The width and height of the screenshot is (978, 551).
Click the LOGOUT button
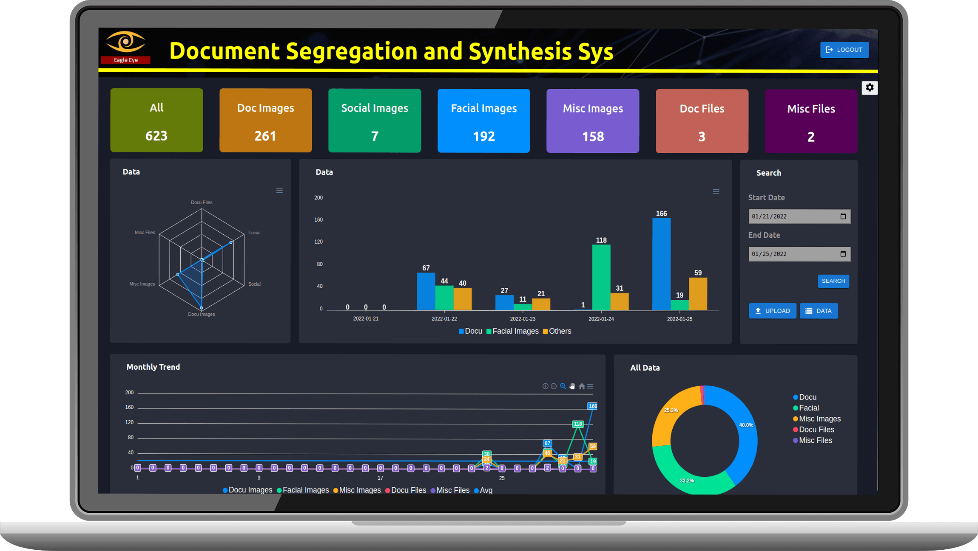(844, 50)
